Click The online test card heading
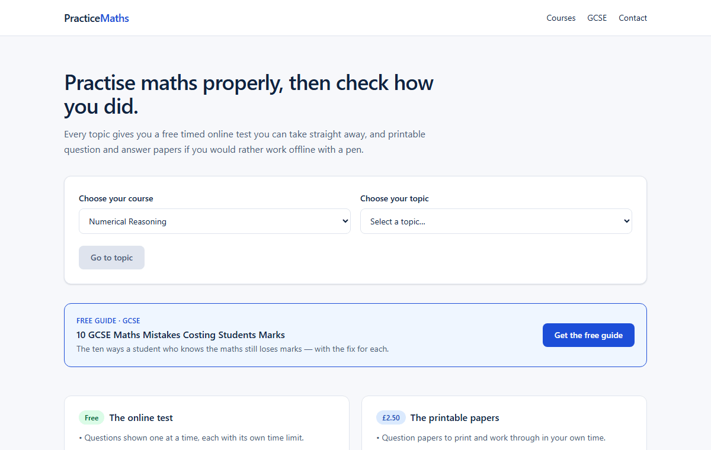This screenshot has height=450, width=711. (x=141, y=418)
